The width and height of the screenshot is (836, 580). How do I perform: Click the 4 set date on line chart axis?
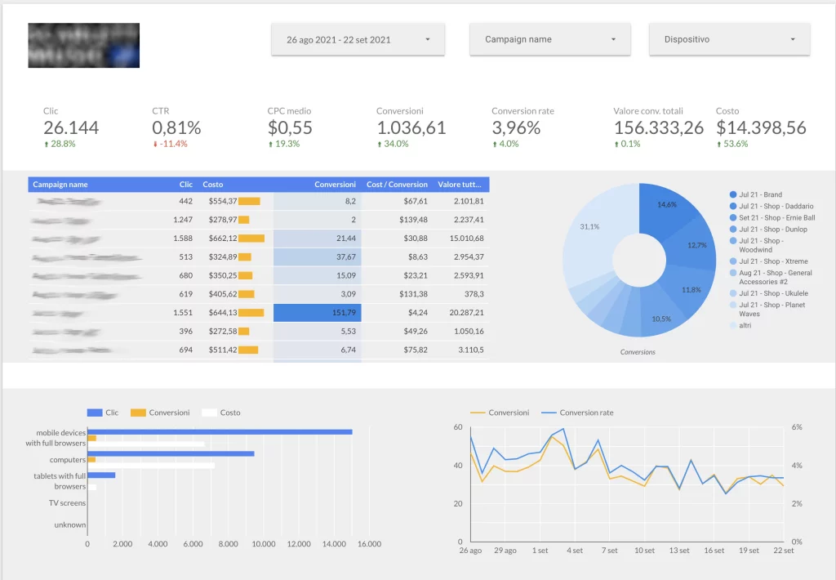[575, 550]
